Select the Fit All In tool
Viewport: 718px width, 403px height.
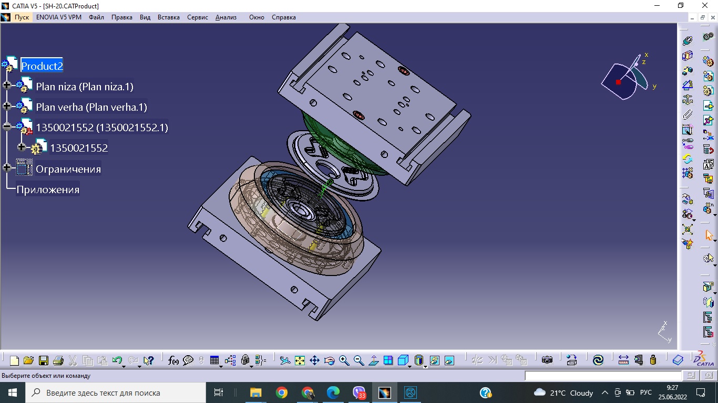coord(300,360)
